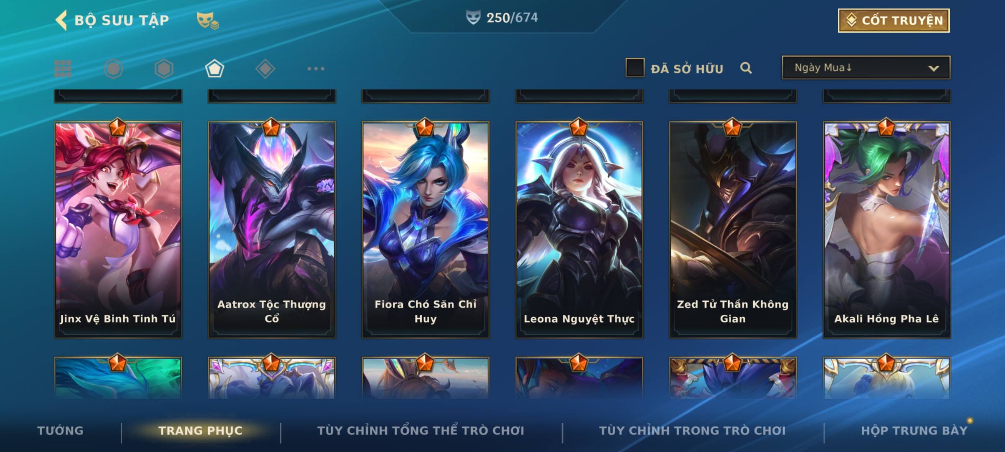1005x452 pixels.
Task: Open the three-dots more filters icon
Action: pos(316,69)
